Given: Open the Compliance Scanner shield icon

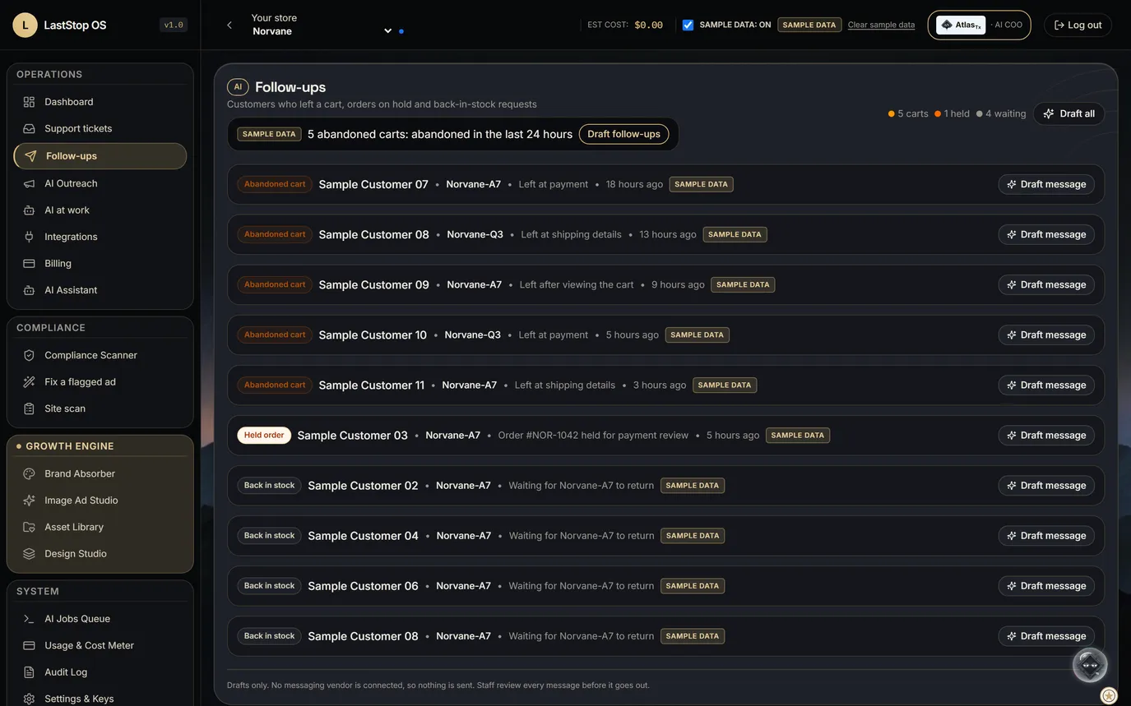Looking at the screenshot, I should pos(29,355).
